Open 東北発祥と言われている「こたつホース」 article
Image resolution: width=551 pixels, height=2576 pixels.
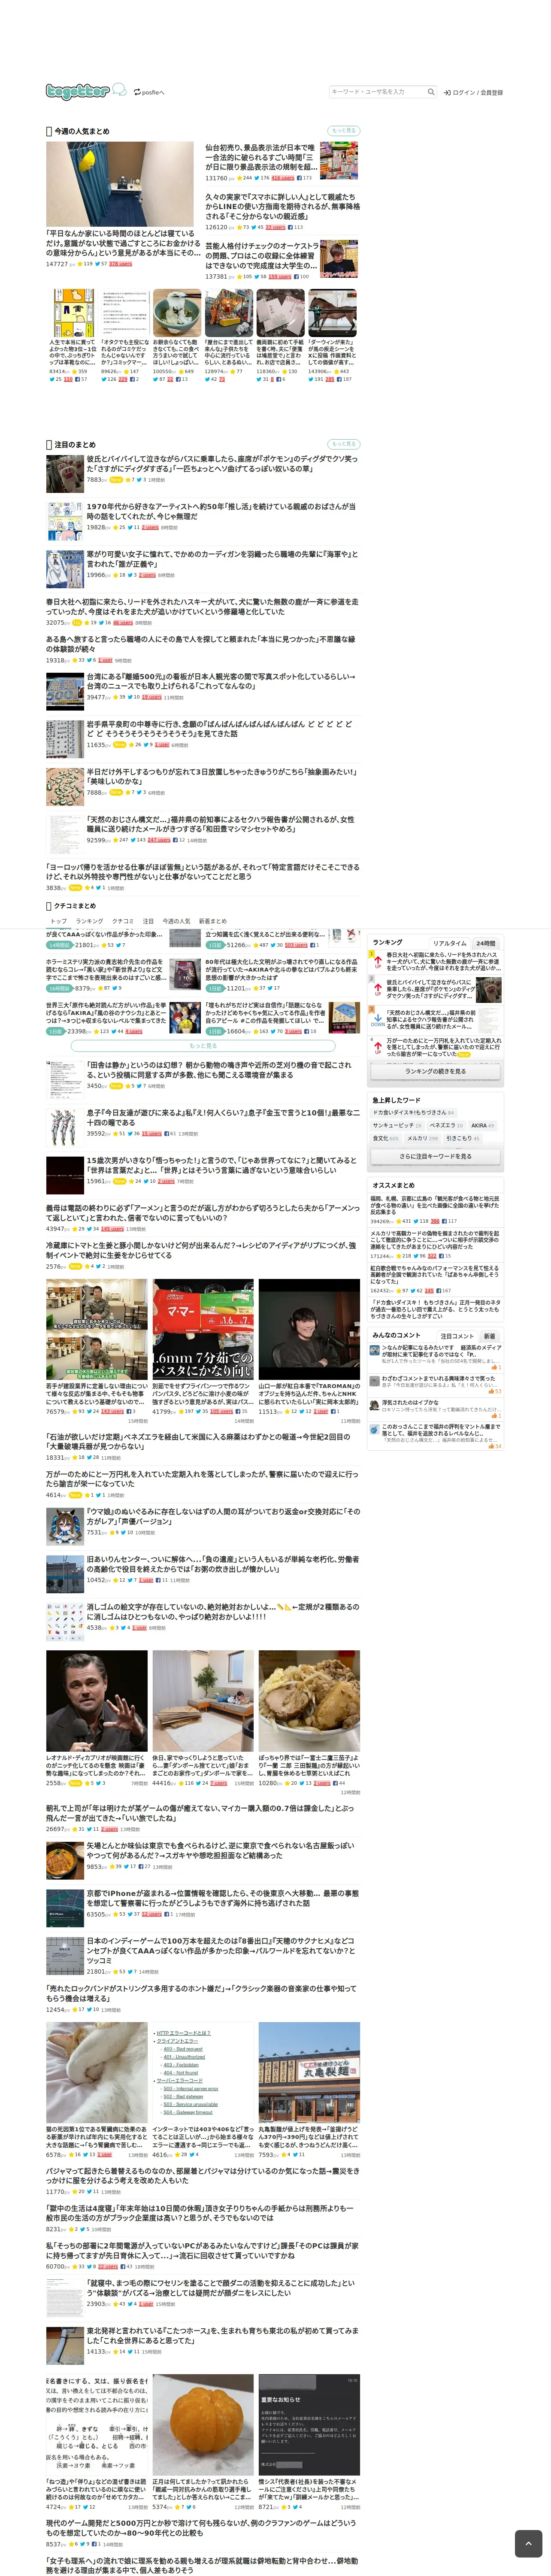pyautogui.click(x=221, y=2335)
